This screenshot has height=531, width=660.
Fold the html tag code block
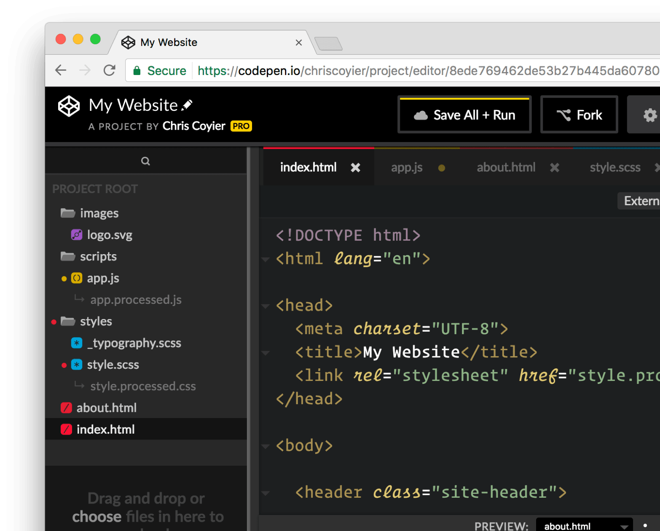click(x=266, y=259)
